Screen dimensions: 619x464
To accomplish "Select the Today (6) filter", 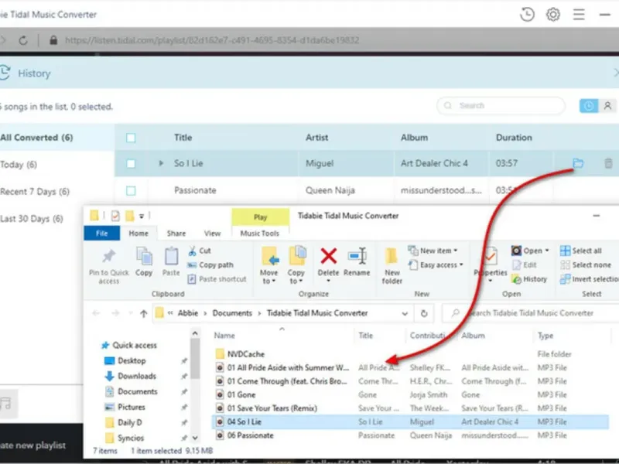I will (19, 165).
